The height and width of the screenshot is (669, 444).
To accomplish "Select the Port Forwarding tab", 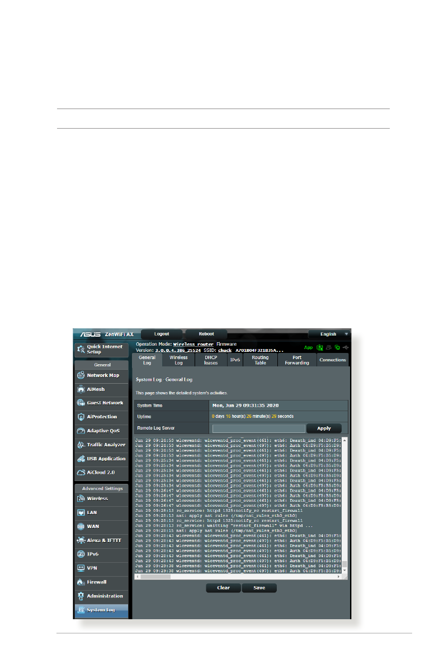I will click(x=296, y=360).
